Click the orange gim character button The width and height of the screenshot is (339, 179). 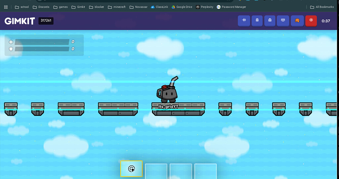297,20
